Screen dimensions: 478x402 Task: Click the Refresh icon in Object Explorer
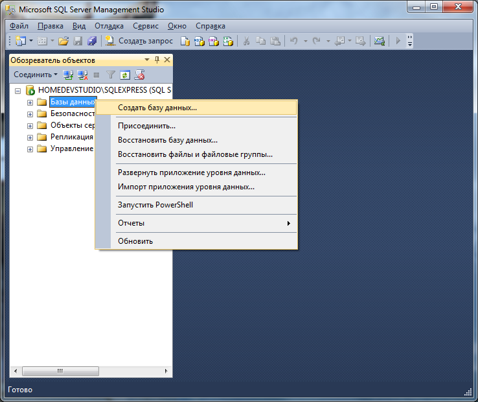[125, 75]
